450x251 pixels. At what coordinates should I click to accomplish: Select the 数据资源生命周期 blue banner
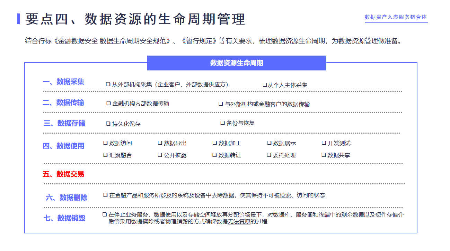(237, 63)
